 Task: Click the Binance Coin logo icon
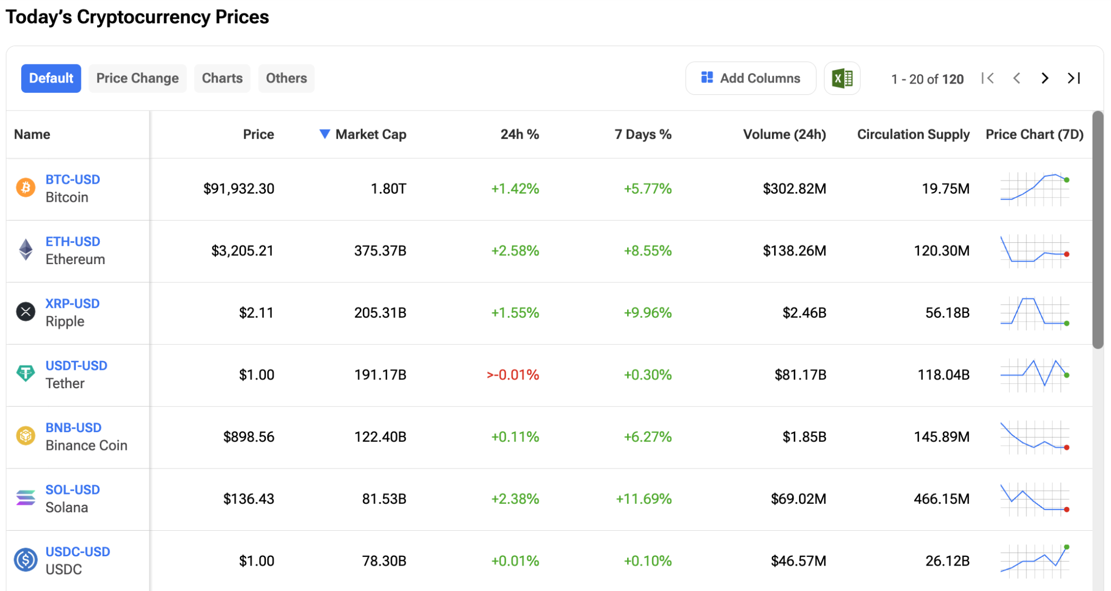click(x=25, y=436)
